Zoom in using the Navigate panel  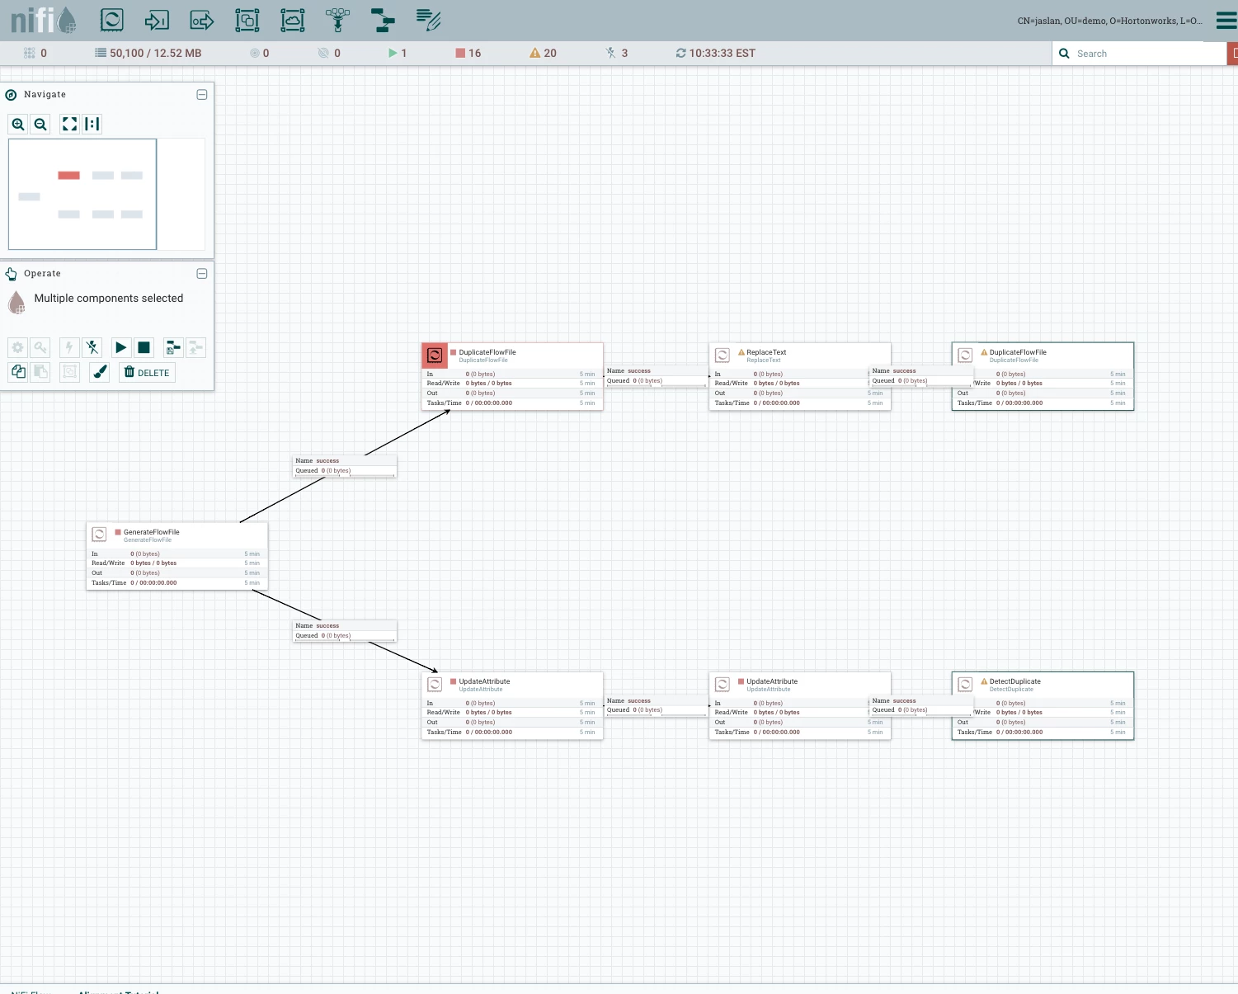[x=18, y=125]
